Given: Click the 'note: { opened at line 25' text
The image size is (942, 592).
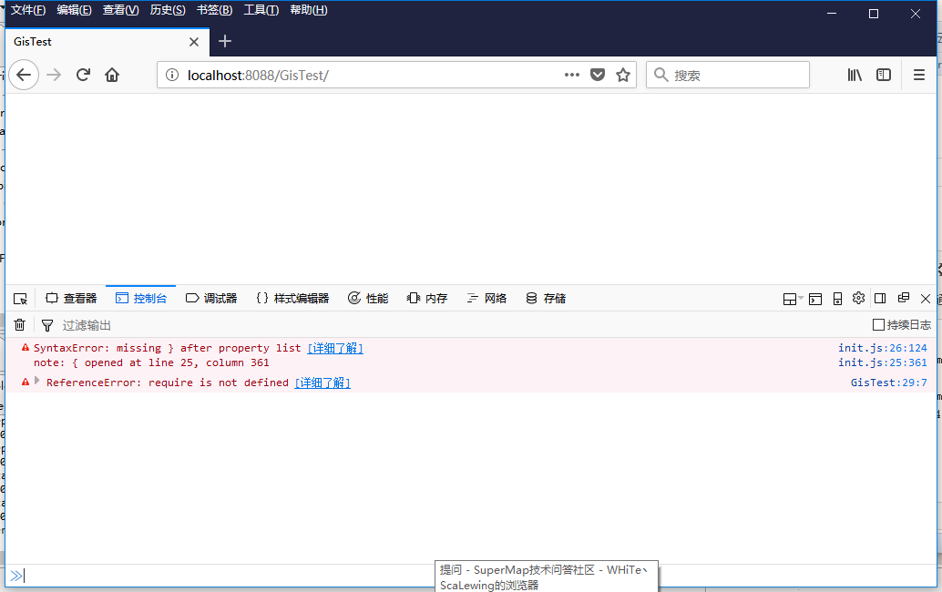Looking at the screenshot, I should (151, 362).
